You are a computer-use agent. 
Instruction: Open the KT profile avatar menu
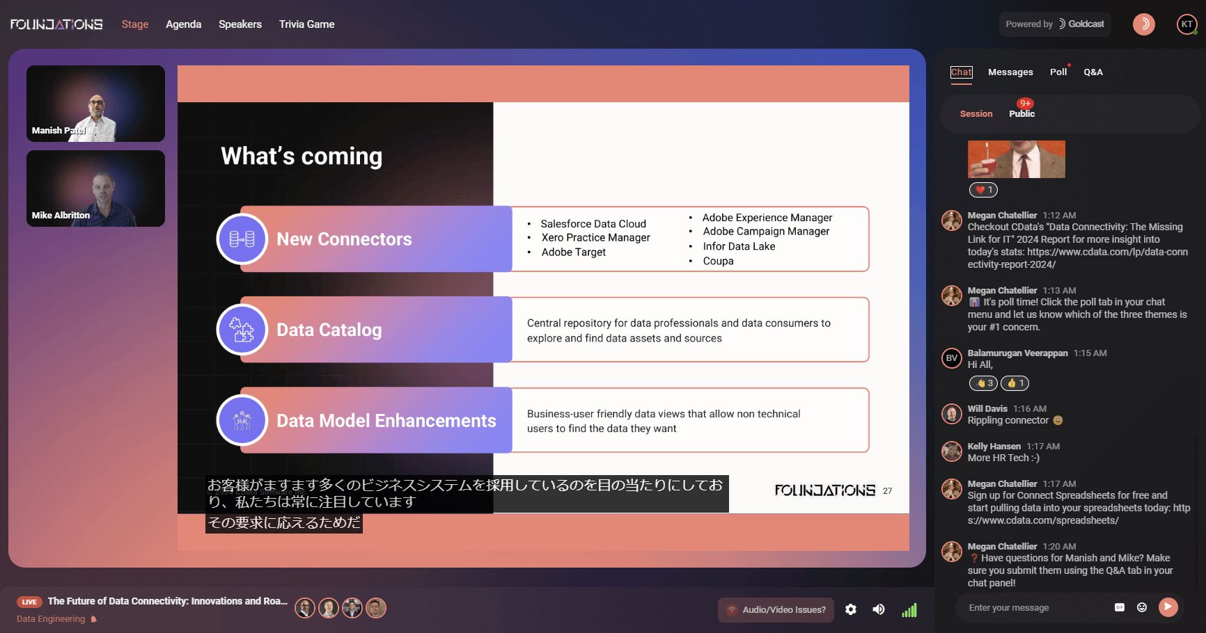[x=1187, y=24]
